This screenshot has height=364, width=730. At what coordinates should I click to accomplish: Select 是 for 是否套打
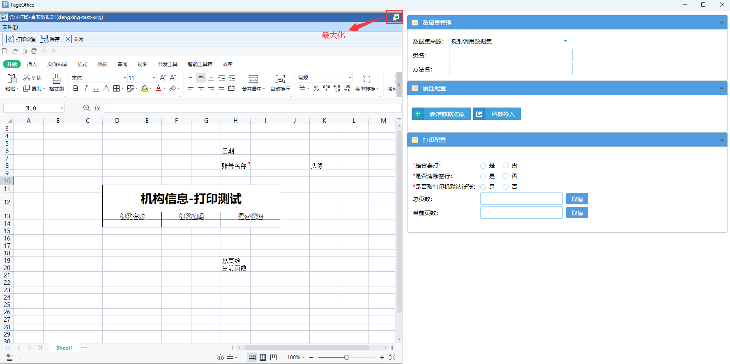pos(483,166)
